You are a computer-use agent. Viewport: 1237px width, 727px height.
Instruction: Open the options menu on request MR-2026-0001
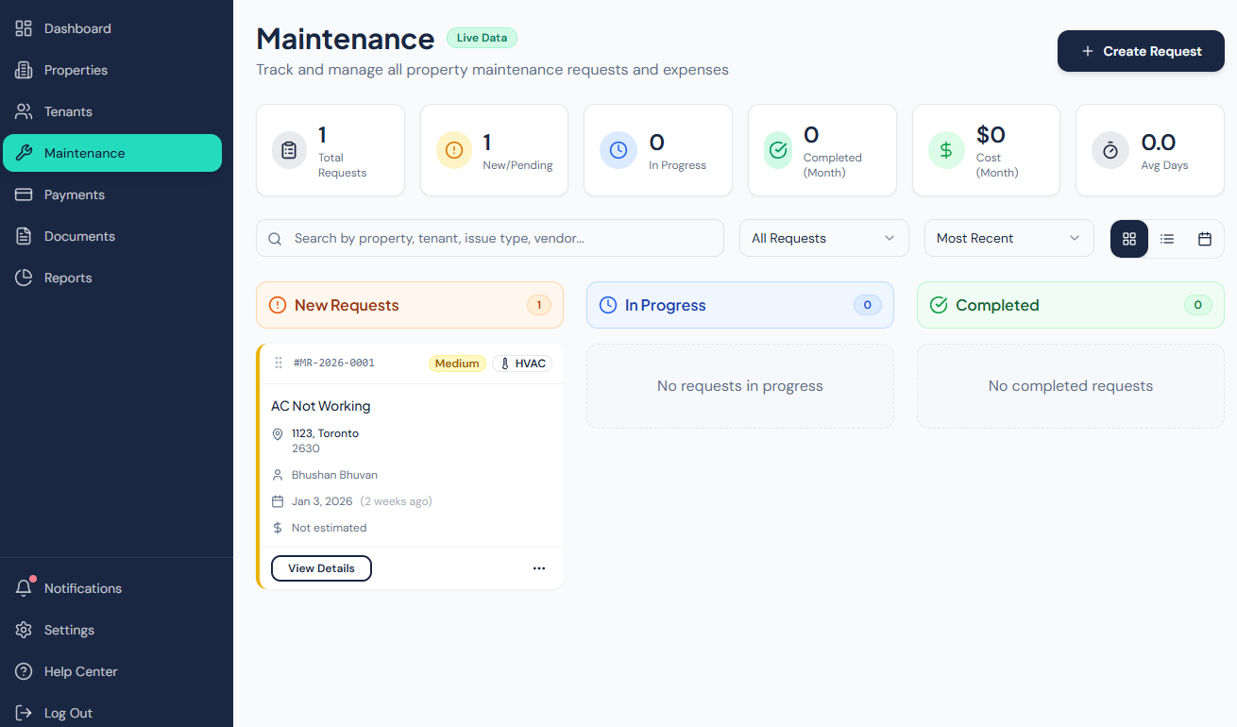click(539, 567)
